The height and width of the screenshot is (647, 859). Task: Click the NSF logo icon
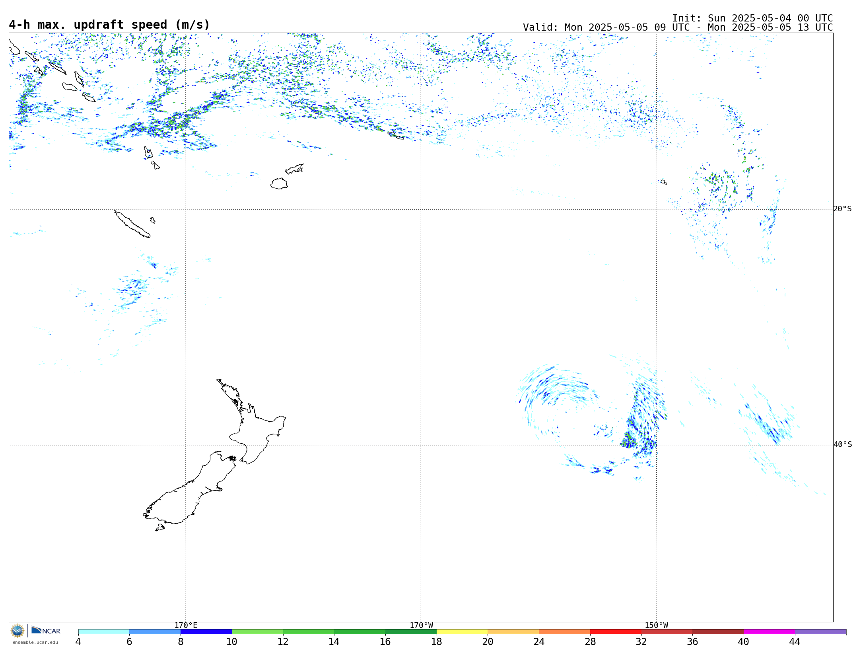coord(17,631)
